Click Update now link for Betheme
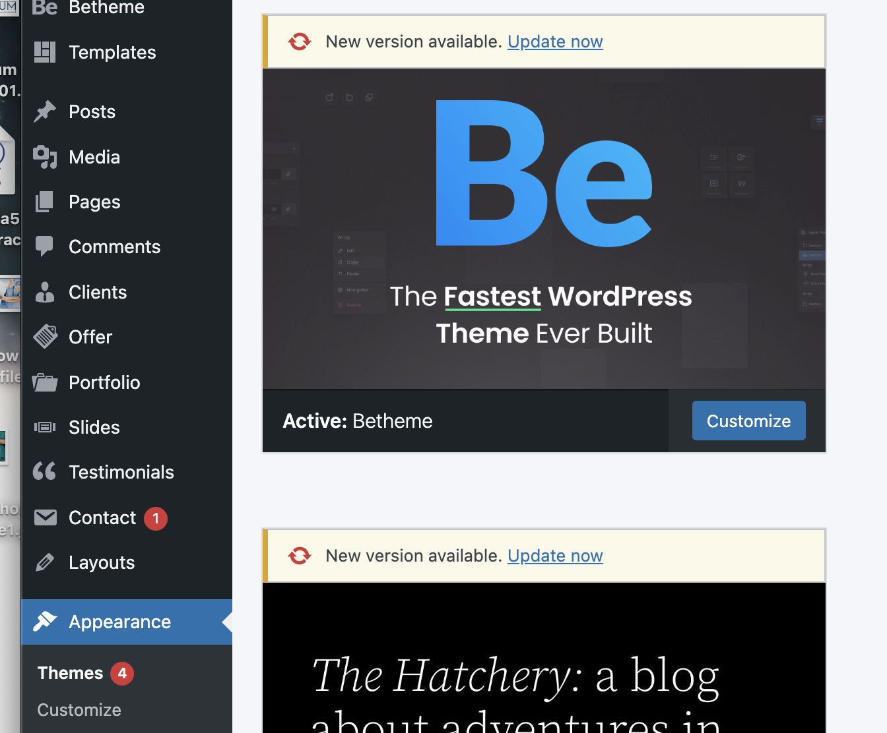Viewport: 887px width, 733px height. pos(555,42)
